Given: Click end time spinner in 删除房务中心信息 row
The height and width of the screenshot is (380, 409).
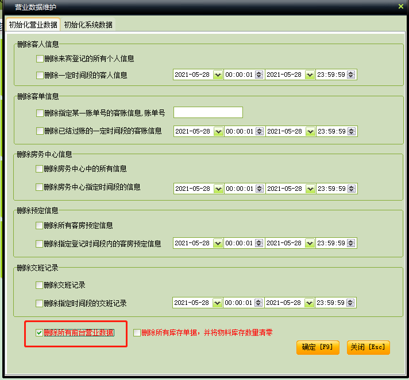Looking at the screenshot, I should 352,188.
